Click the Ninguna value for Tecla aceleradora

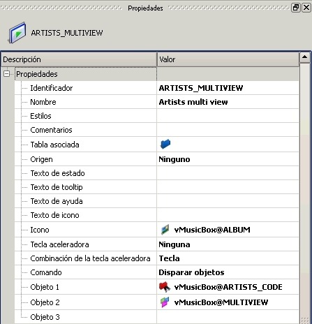point(174,244)
